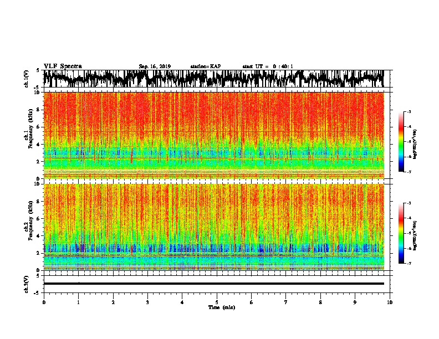
Task: Click the ch.3(V) flat black trace
Action: (x=213, y=284)
